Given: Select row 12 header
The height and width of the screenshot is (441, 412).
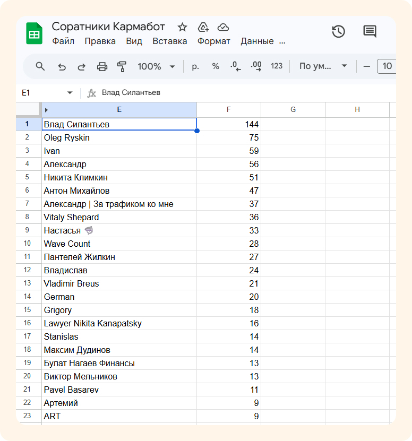Looking at the screenshot, I should [29, 270].
